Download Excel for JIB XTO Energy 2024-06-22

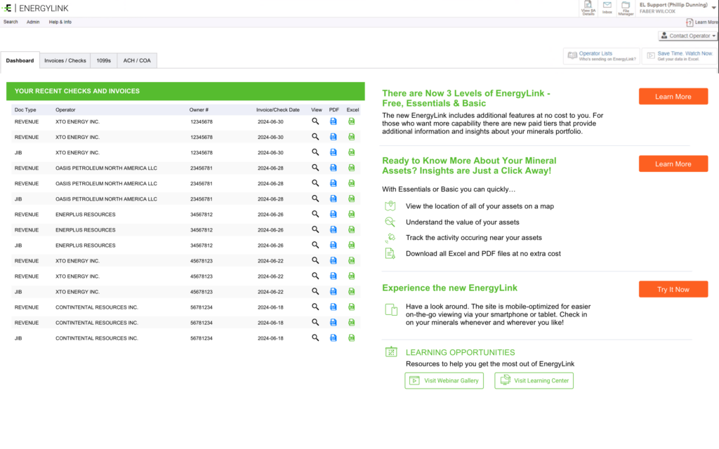(x=351, y=291)
